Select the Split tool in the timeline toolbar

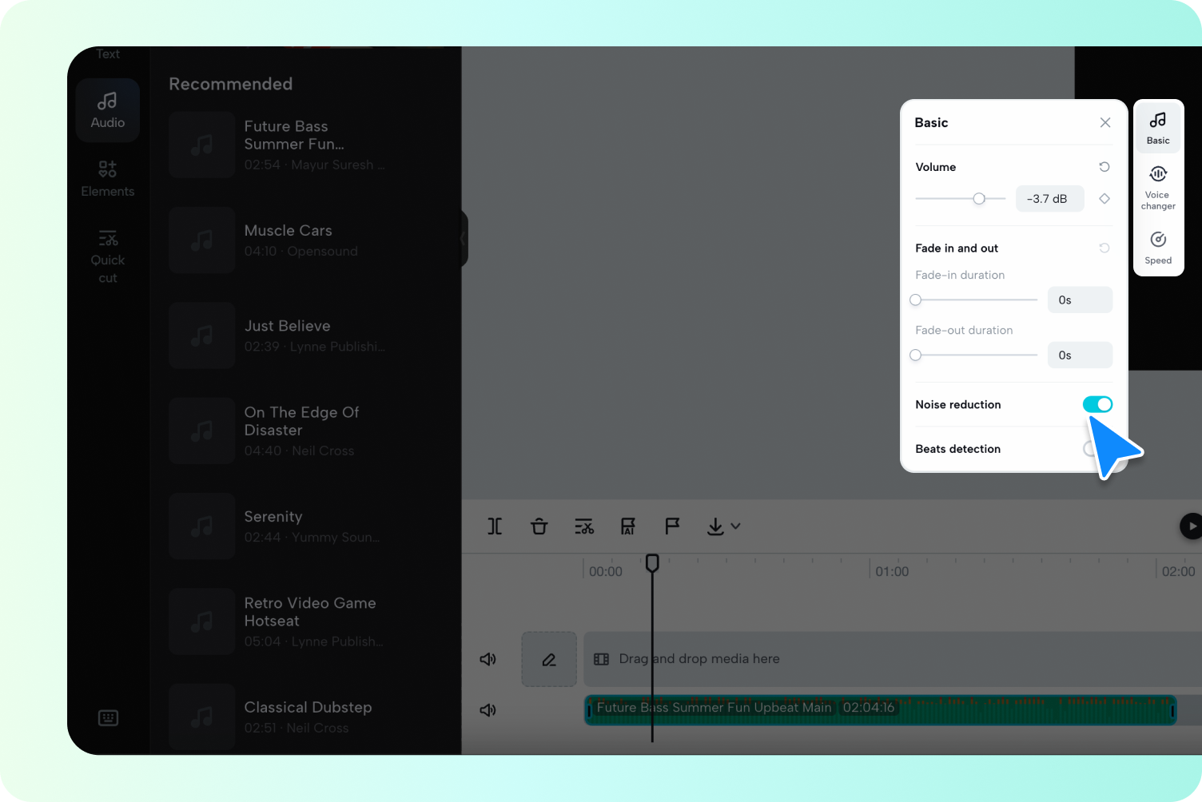point(495,526)
